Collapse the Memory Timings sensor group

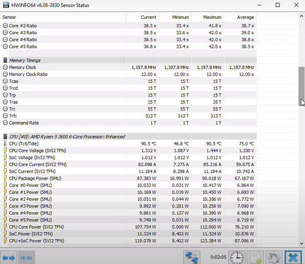(5, 61)
